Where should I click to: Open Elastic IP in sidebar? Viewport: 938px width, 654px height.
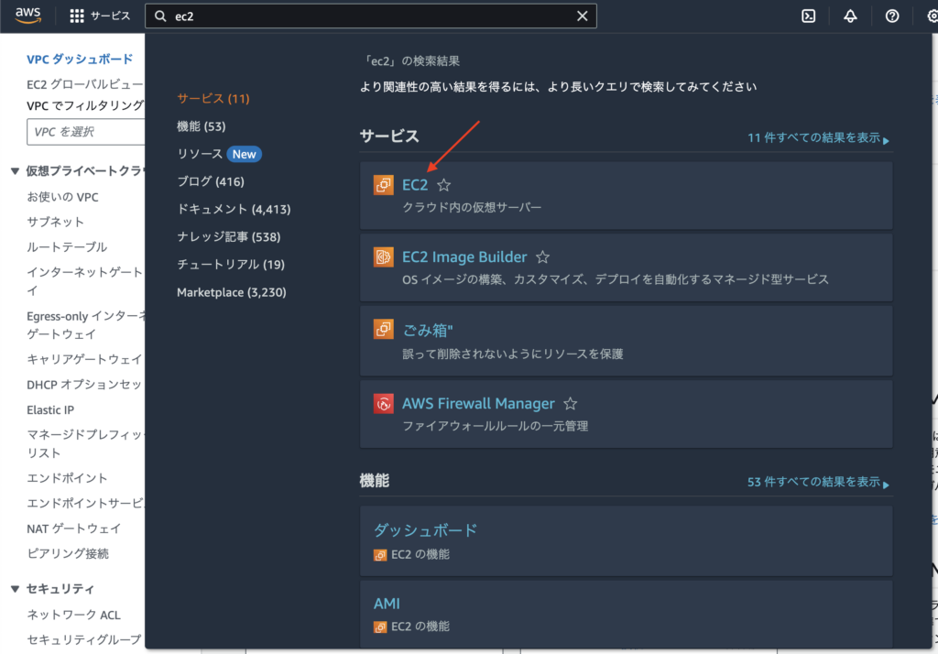pos(50,409)
